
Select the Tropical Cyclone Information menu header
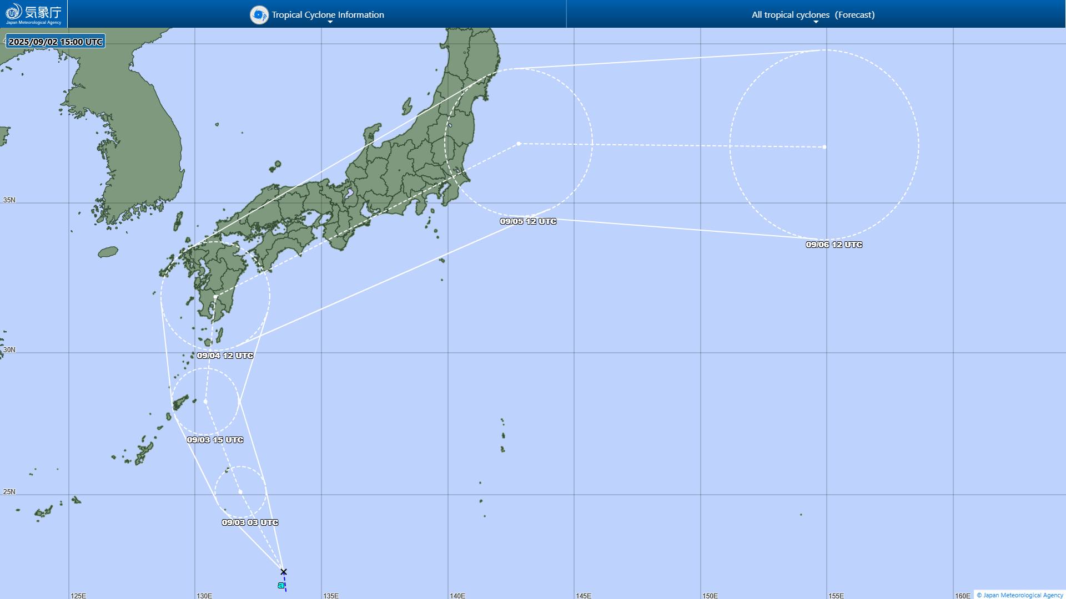(x=327, y=14)
